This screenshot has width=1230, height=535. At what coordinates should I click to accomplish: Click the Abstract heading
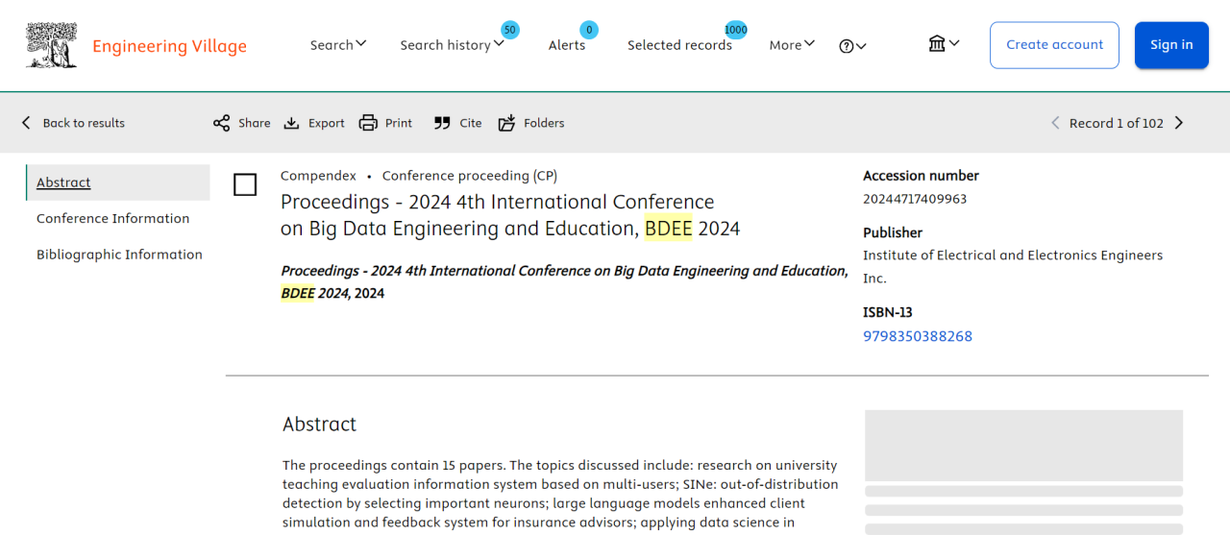click(319, 425)
